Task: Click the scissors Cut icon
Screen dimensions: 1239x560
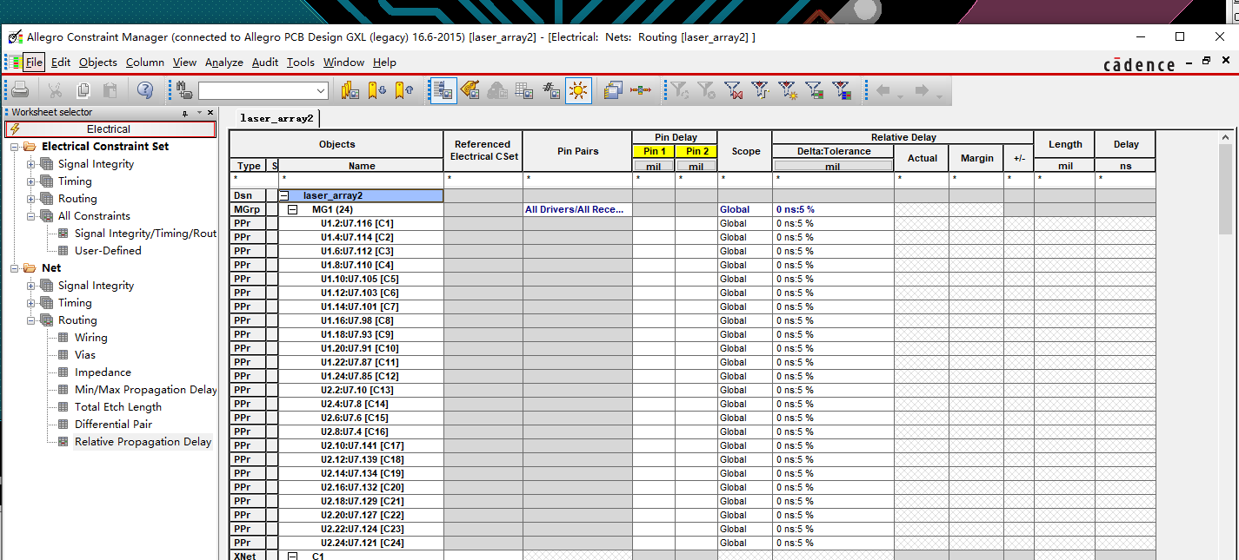Action: (55, 90)
